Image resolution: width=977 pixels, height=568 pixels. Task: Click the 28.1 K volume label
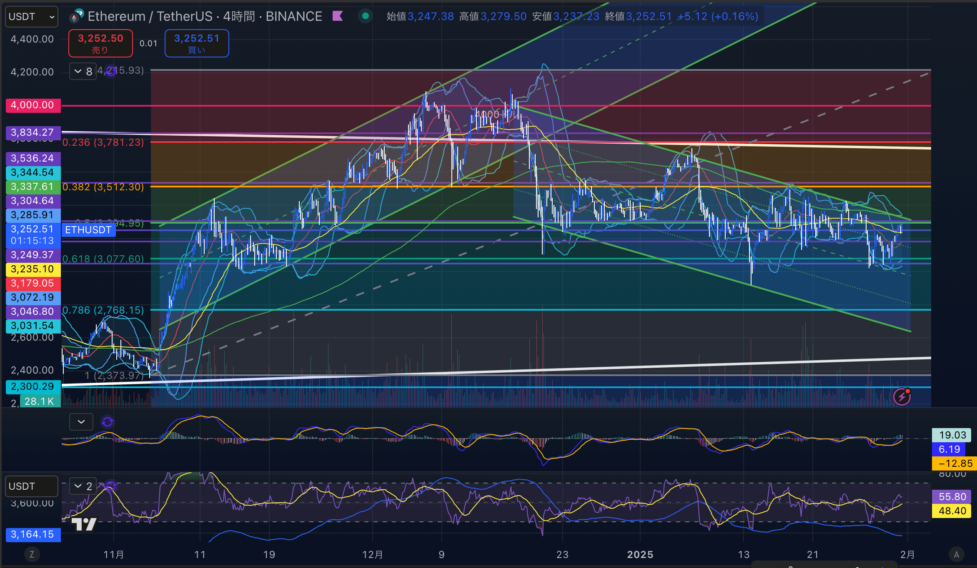coord(40,401)
